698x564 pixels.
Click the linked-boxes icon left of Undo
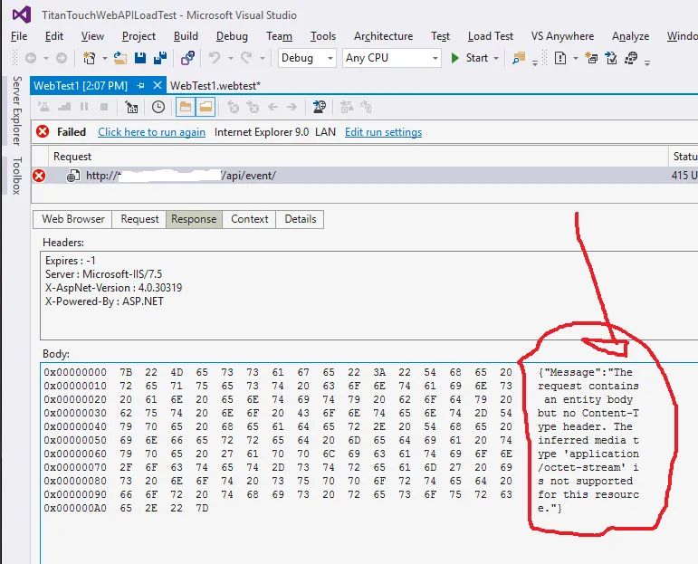[x=188, y=58]
